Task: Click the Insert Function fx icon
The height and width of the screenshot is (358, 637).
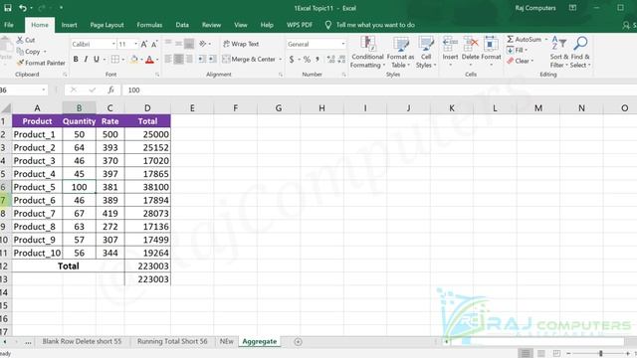Action: tap(110, 90)
